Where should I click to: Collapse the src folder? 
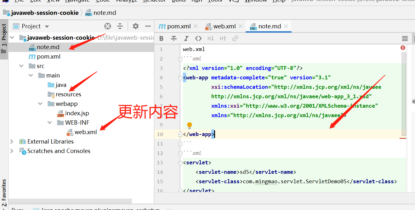tap(21, 66)
